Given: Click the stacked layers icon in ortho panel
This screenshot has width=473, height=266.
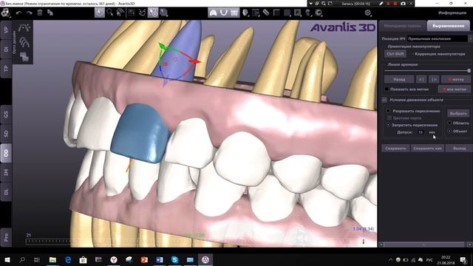Looking at the screenshot, I should pyautogui.click(x=24, y=56).
